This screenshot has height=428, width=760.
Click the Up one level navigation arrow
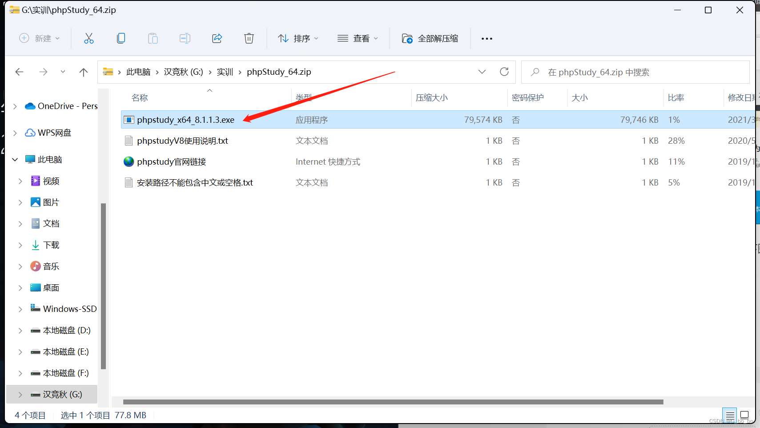coord(84,72)
